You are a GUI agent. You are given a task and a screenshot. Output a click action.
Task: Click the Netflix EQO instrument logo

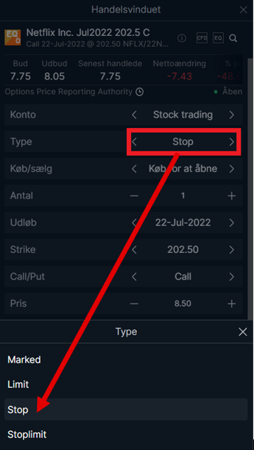pos(13,37)
